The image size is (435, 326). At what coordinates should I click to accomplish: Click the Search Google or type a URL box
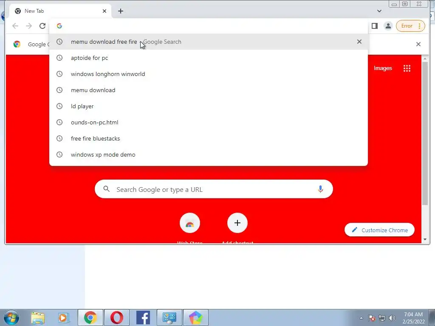tap(214, 189)
